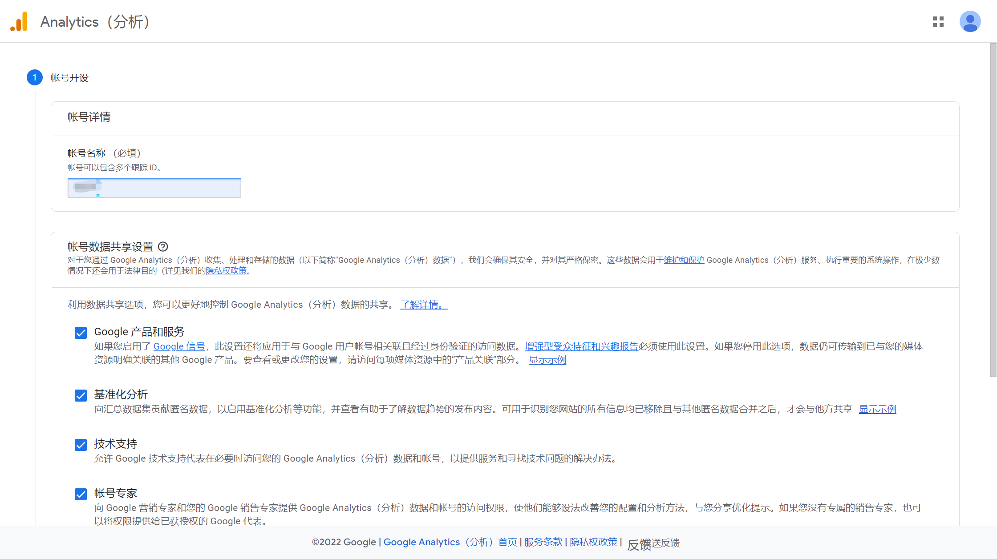Click the page vertical scrollbar
Viewport: 997px width, 559px height.
(993, 209)
